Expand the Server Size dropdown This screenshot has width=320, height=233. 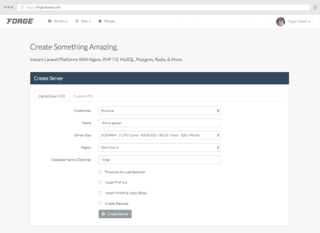[159, 135]
